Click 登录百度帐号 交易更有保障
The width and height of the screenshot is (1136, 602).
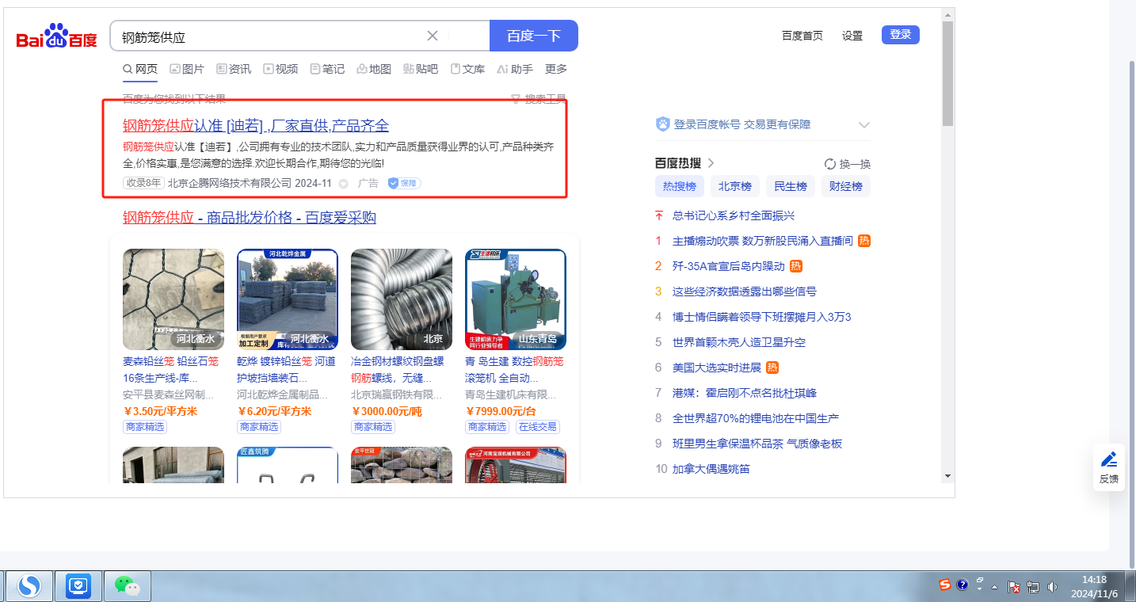click(742, 124)
